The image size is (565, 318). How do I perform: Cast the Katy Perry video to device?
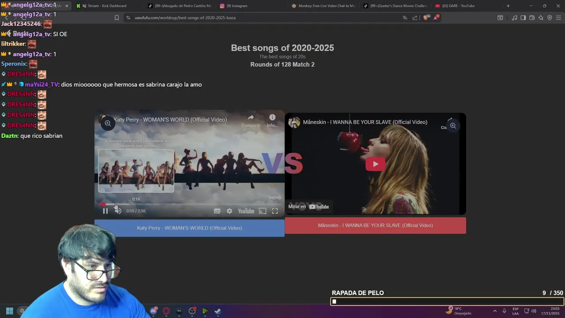(262, 211)
